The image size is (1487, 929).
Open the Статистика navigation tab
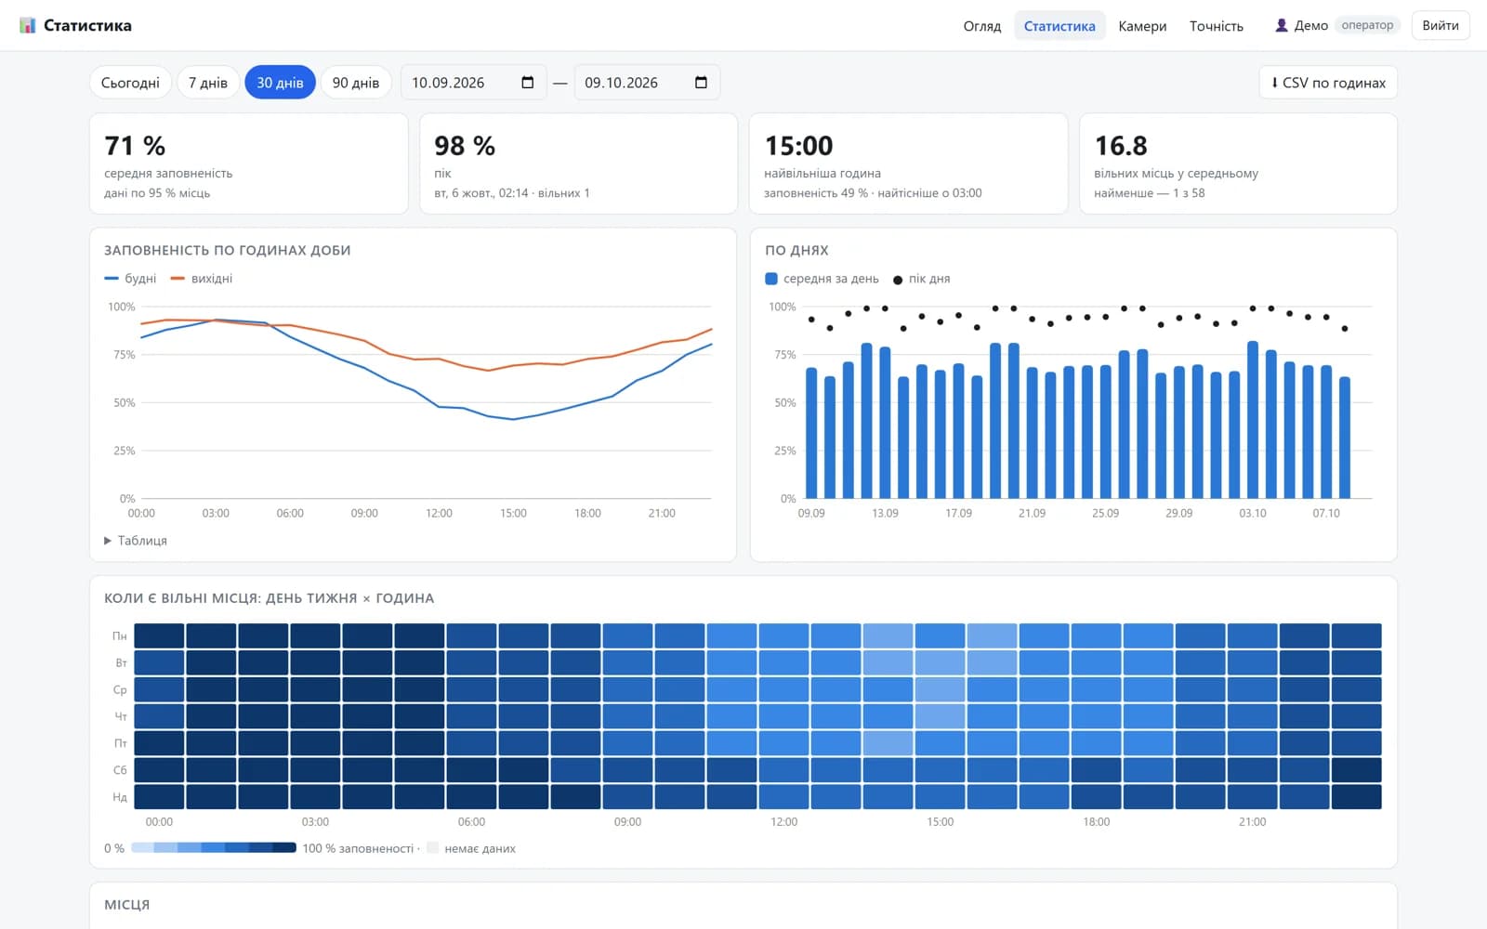click(x=1059, y=26)
